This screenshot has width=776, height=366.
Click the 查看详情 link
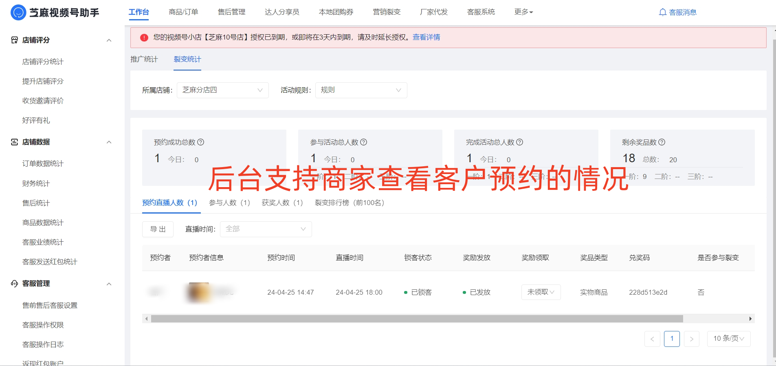[x=426, y=37]
